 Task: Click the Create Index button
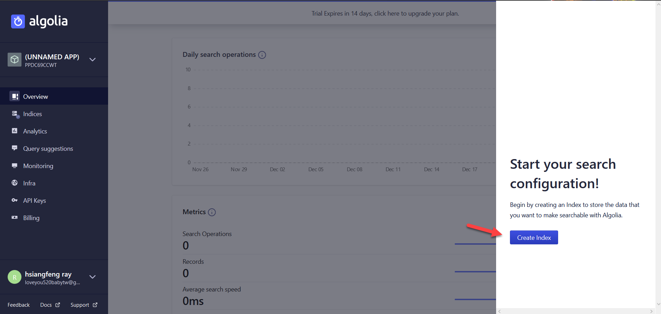pyautogui.click(x=534, y=237)
